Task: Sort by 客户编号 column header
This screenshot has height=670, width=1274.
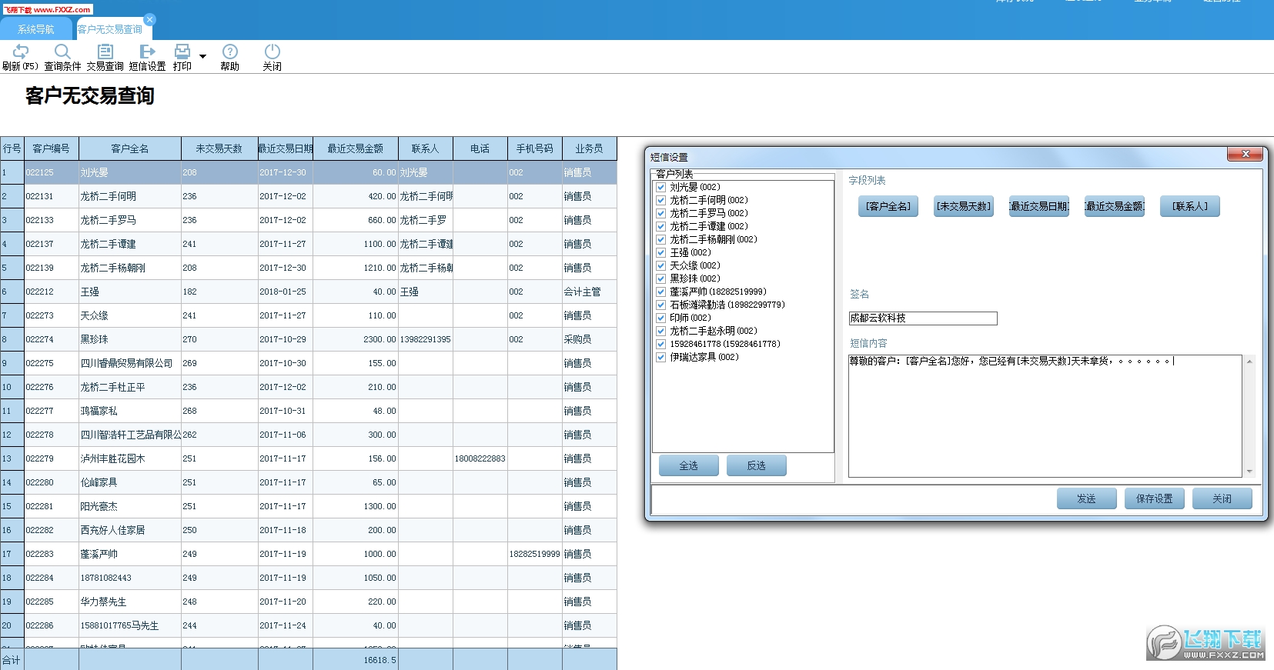Action: (51, 148)
